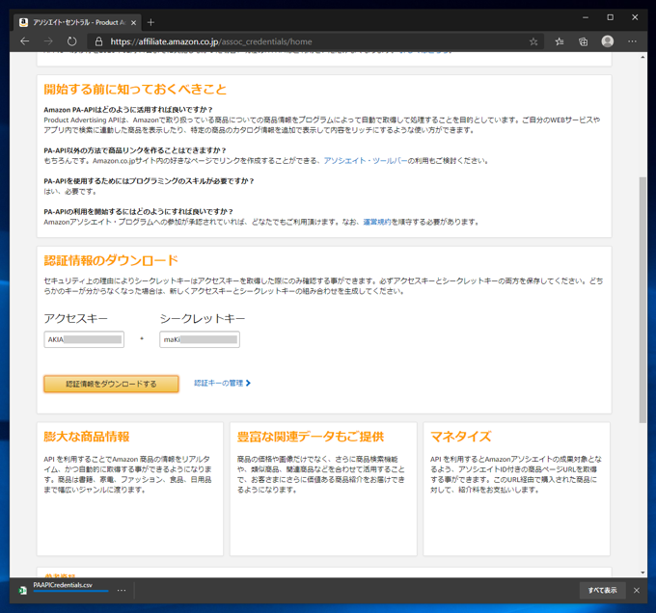The width and height of the screenshot is (656, 613).
Task: Click the CSV file icon in the downloads bar
Action: pyautogui.click(x=22, y=591)
